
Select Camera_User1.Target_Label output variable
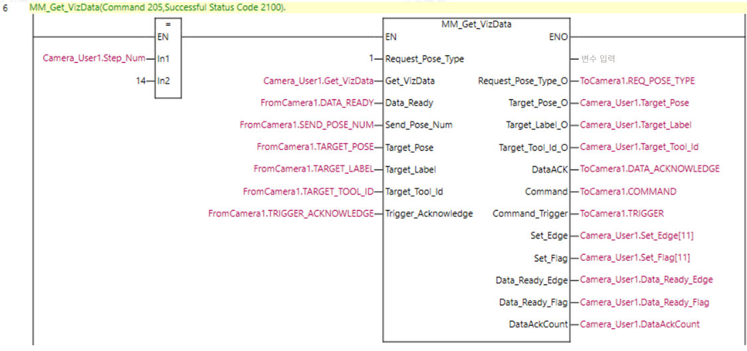click(x=636, y=125)
